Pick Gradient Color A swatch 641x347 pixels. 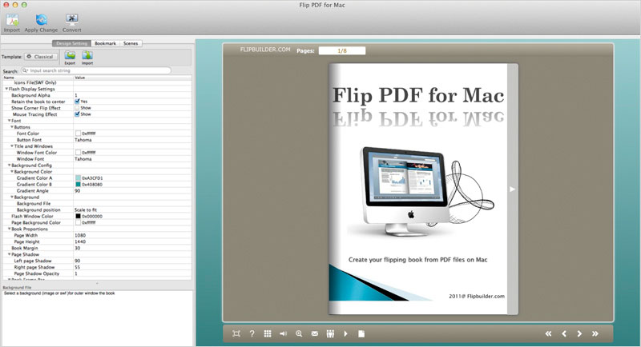click(x=78, y=177)
